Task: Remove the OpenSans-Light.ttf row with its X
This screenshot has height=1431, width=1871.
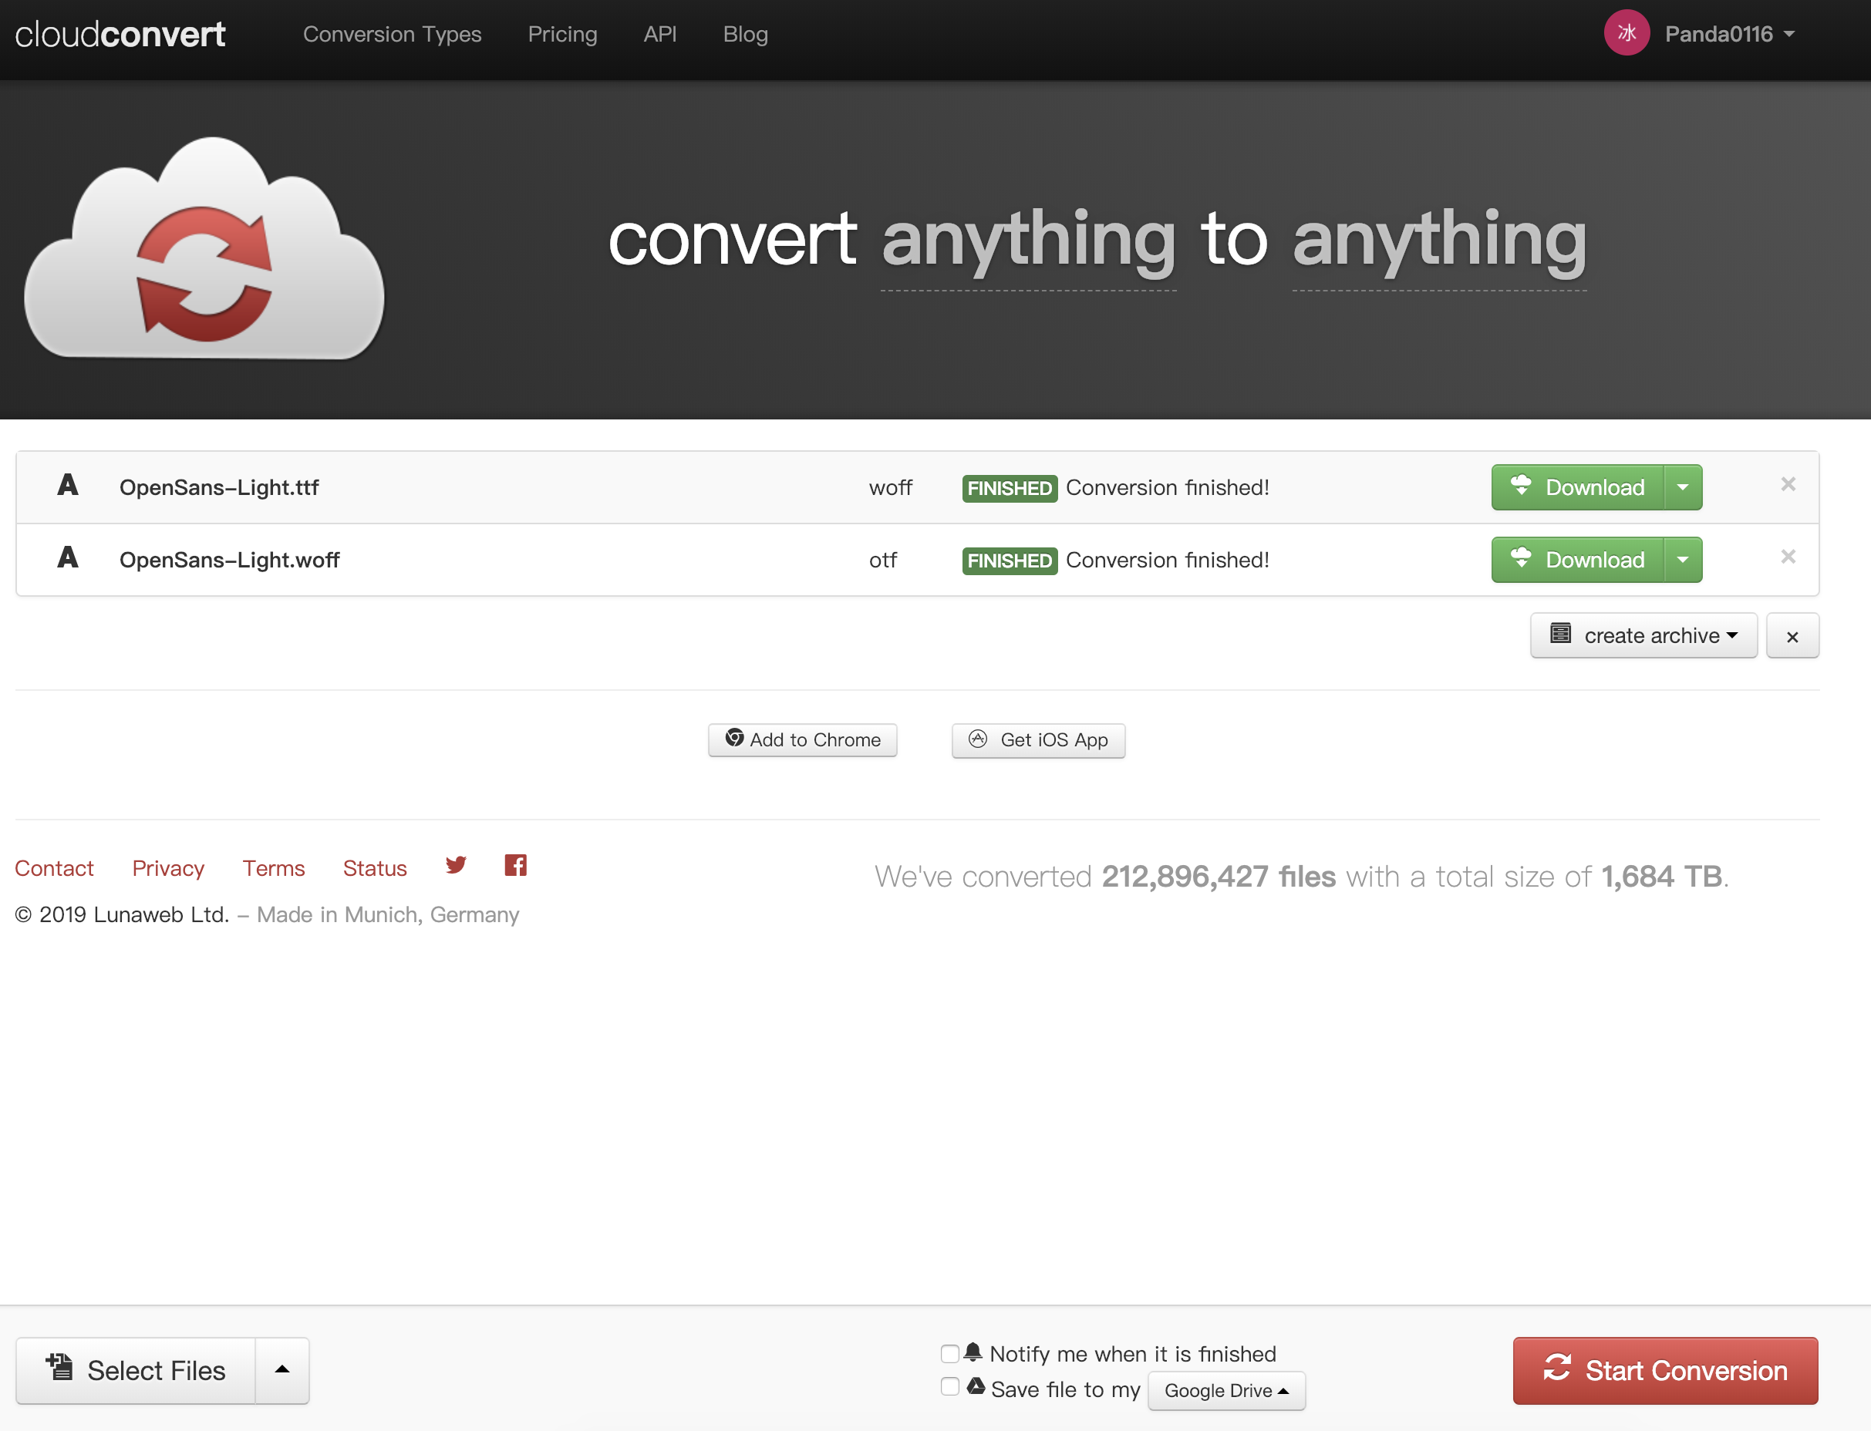Action: pyautogui.click(x=1788, y=485)
